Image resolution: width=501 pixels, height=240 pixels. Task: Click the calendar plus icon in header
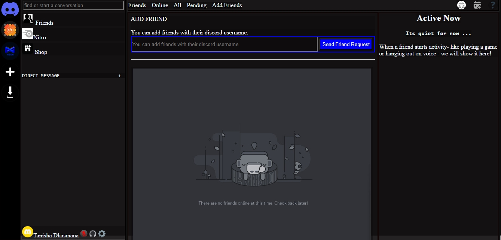point(477,5)
